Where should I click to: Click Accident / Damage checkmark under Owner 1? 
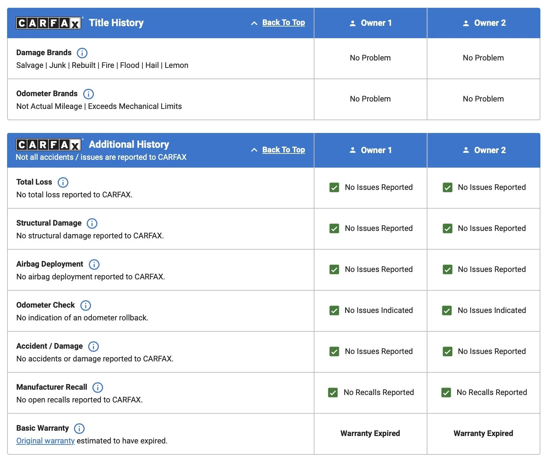click(x=334, y=351)
